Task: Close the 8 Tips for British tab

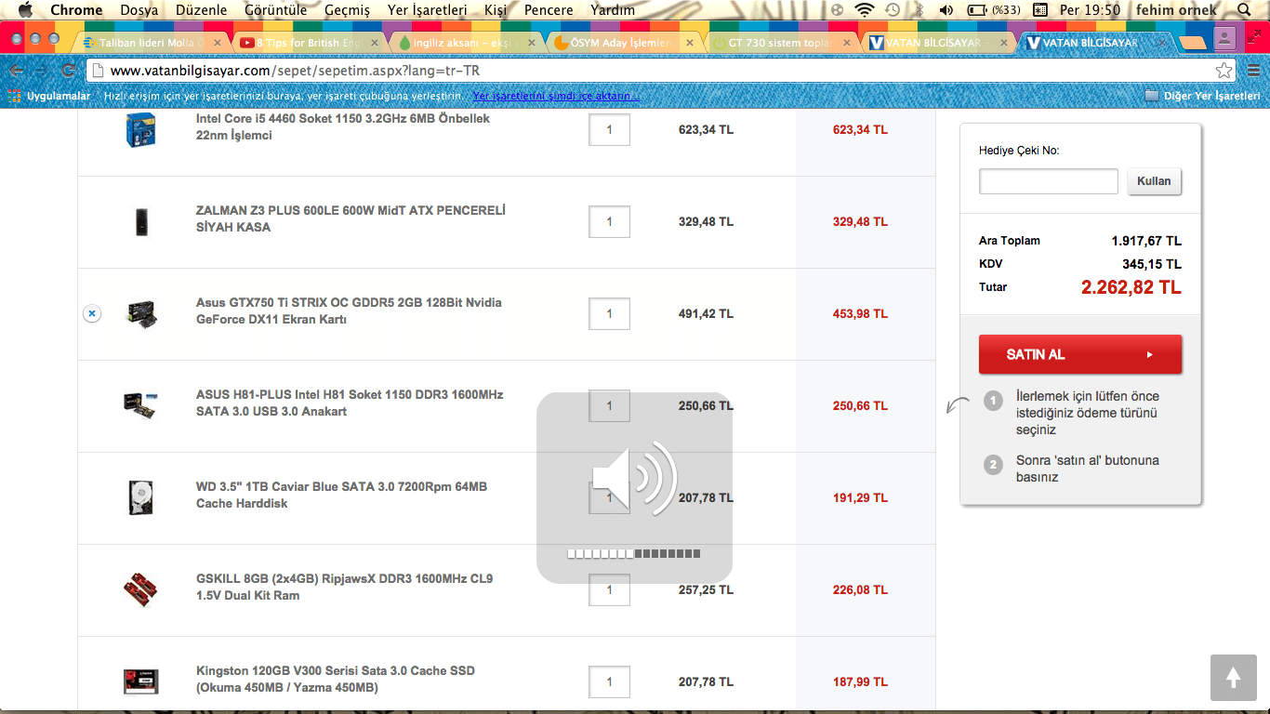Action: (x=375, y=43)
